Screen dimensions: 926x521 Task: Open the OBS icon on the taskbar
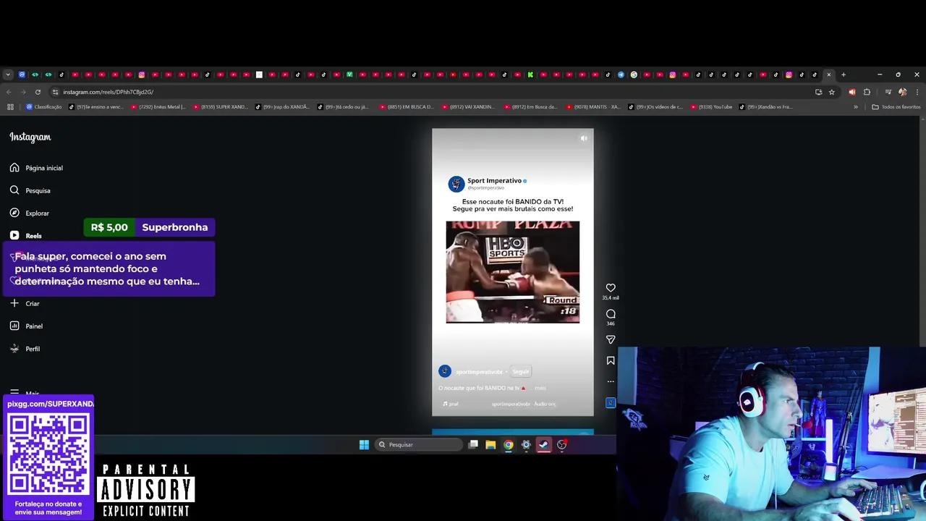pos(561,445)
